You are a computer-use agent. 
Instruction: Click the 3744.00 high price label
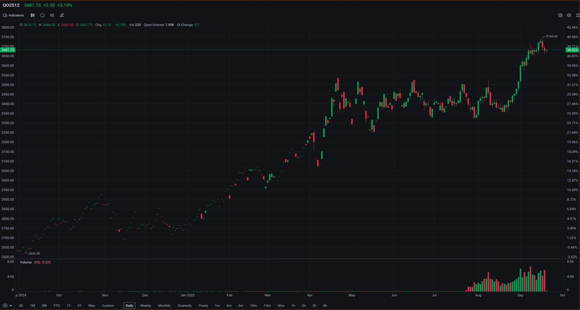[552, 36]
